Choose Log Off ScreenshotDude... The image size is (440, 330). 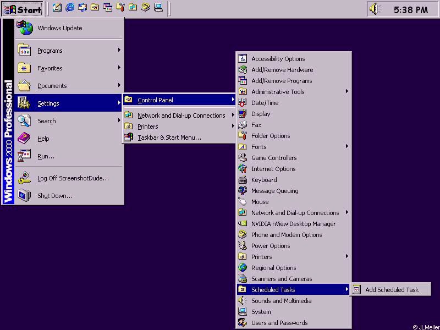pos(69,178)
